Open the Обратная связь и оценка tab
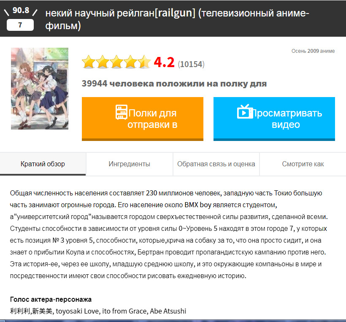The height and width of the screenshot is (322, 346). tap(216, 164)
